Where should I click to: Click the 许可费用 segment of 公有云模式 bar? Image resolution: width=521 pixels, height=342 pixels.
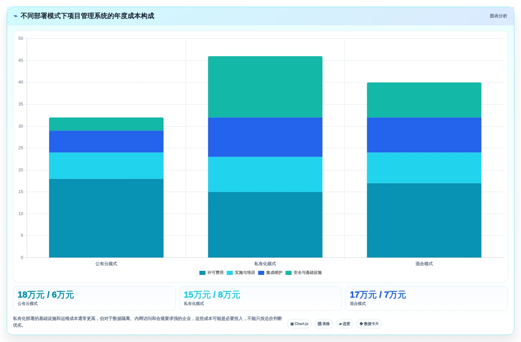coord(106,218)
